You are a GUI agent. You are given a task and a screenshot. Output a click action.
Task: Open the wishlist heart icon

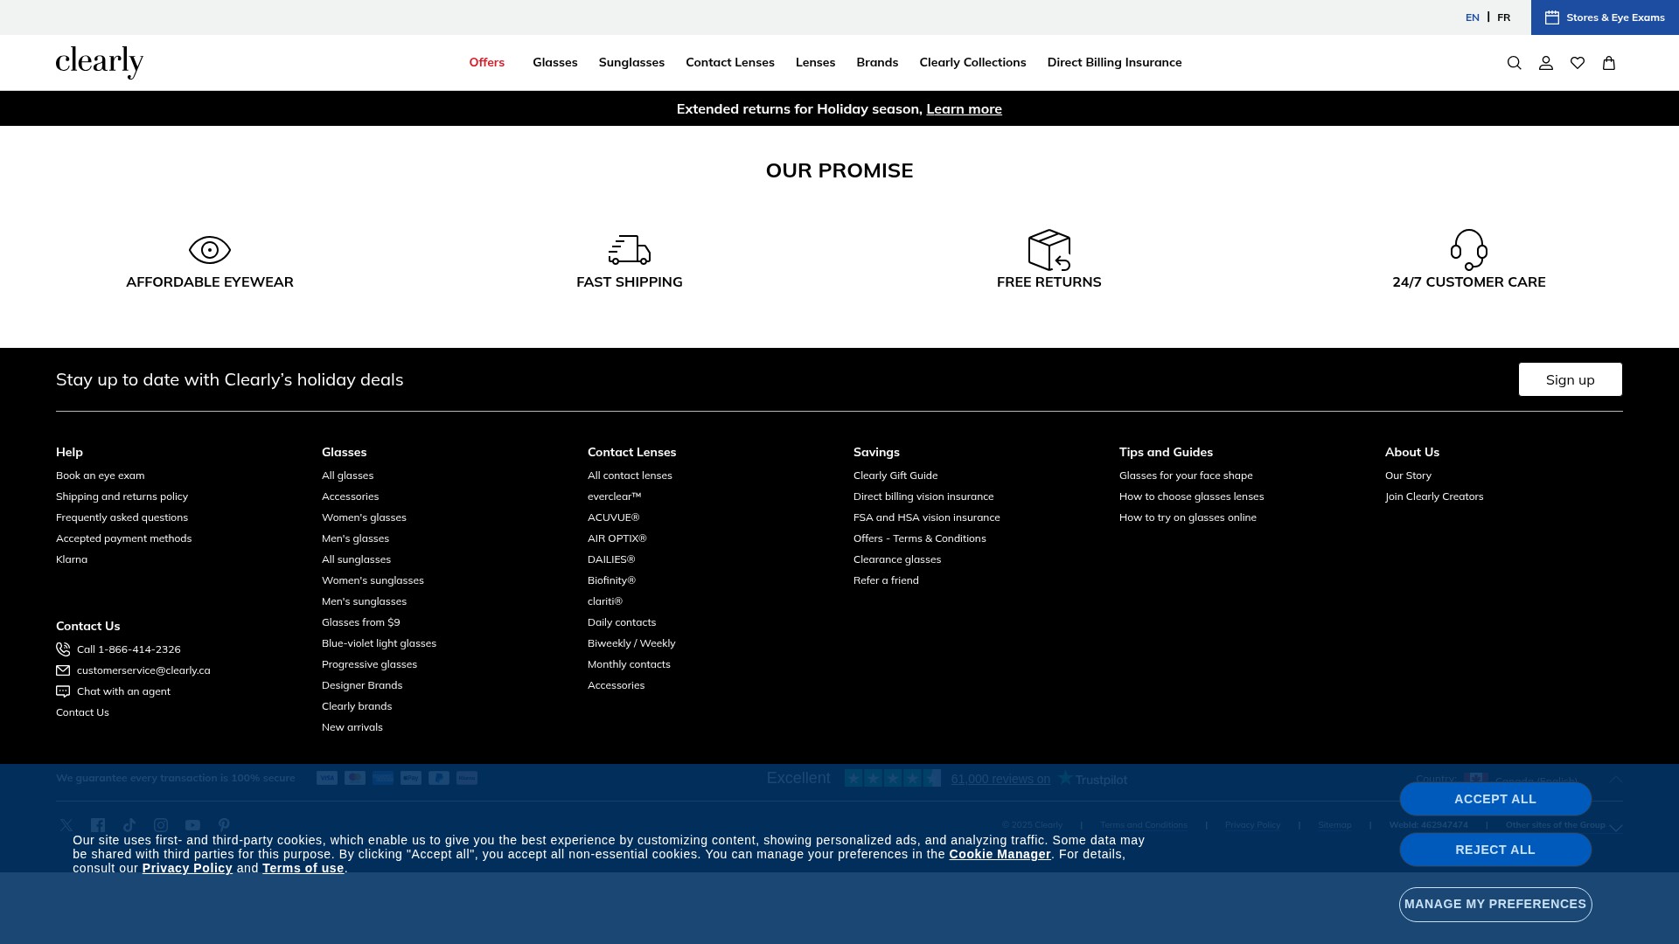pyautogui.click(x=1578, y=63)
